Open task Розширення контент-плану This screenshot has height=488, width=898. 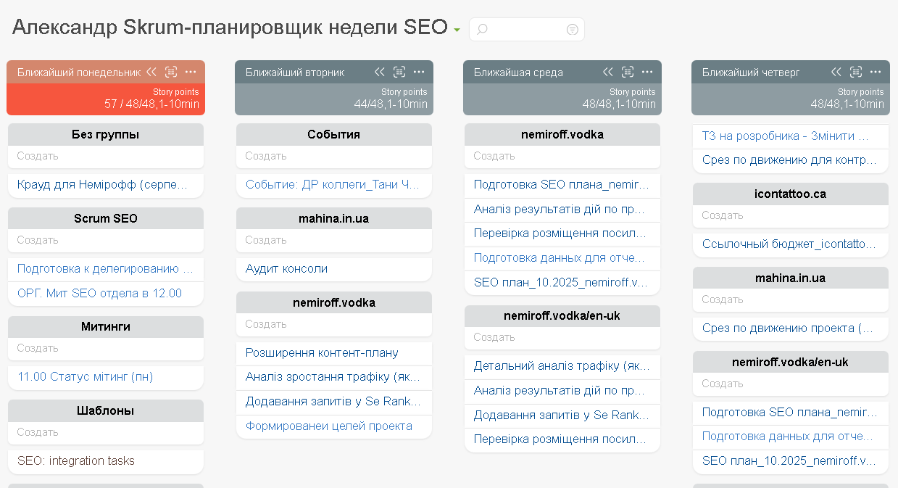tap(322, 352)
